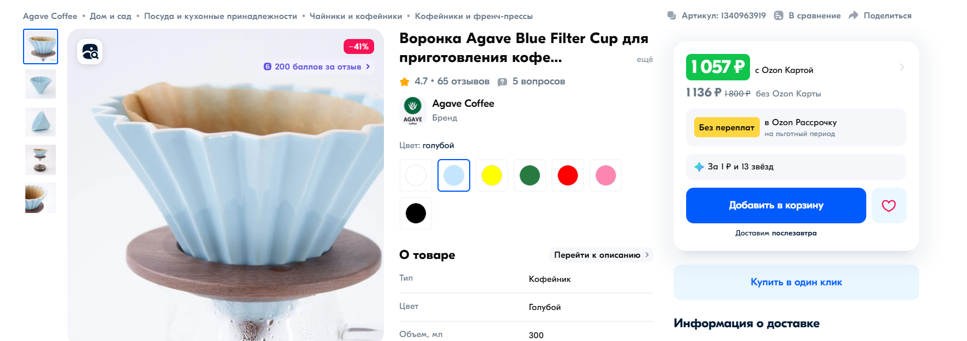Click Купить в один клик button
This screenshot has height=341, width=967.
pyautogui.click(x=796, y=282)
